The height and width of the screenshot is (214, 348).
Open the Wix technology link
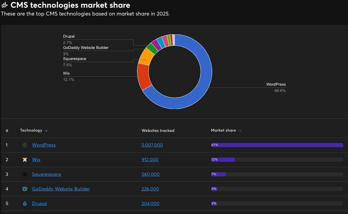click(36, 160)
